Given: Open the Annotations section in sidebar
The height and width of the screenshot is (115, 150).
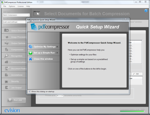Looking at the screenshot, I should click(14, 75).
